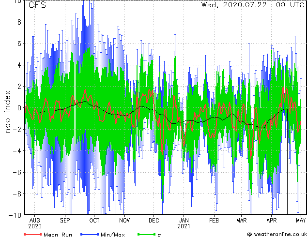Click the DEC month label
307x237 pixels.
click(153, 221)
